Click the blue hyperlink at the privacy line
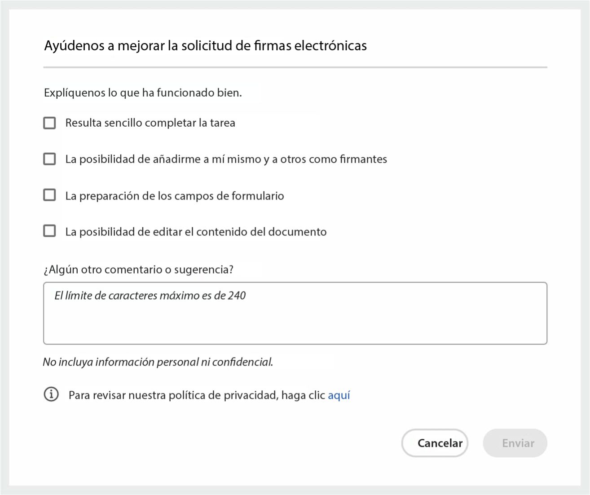 (339, 394)
